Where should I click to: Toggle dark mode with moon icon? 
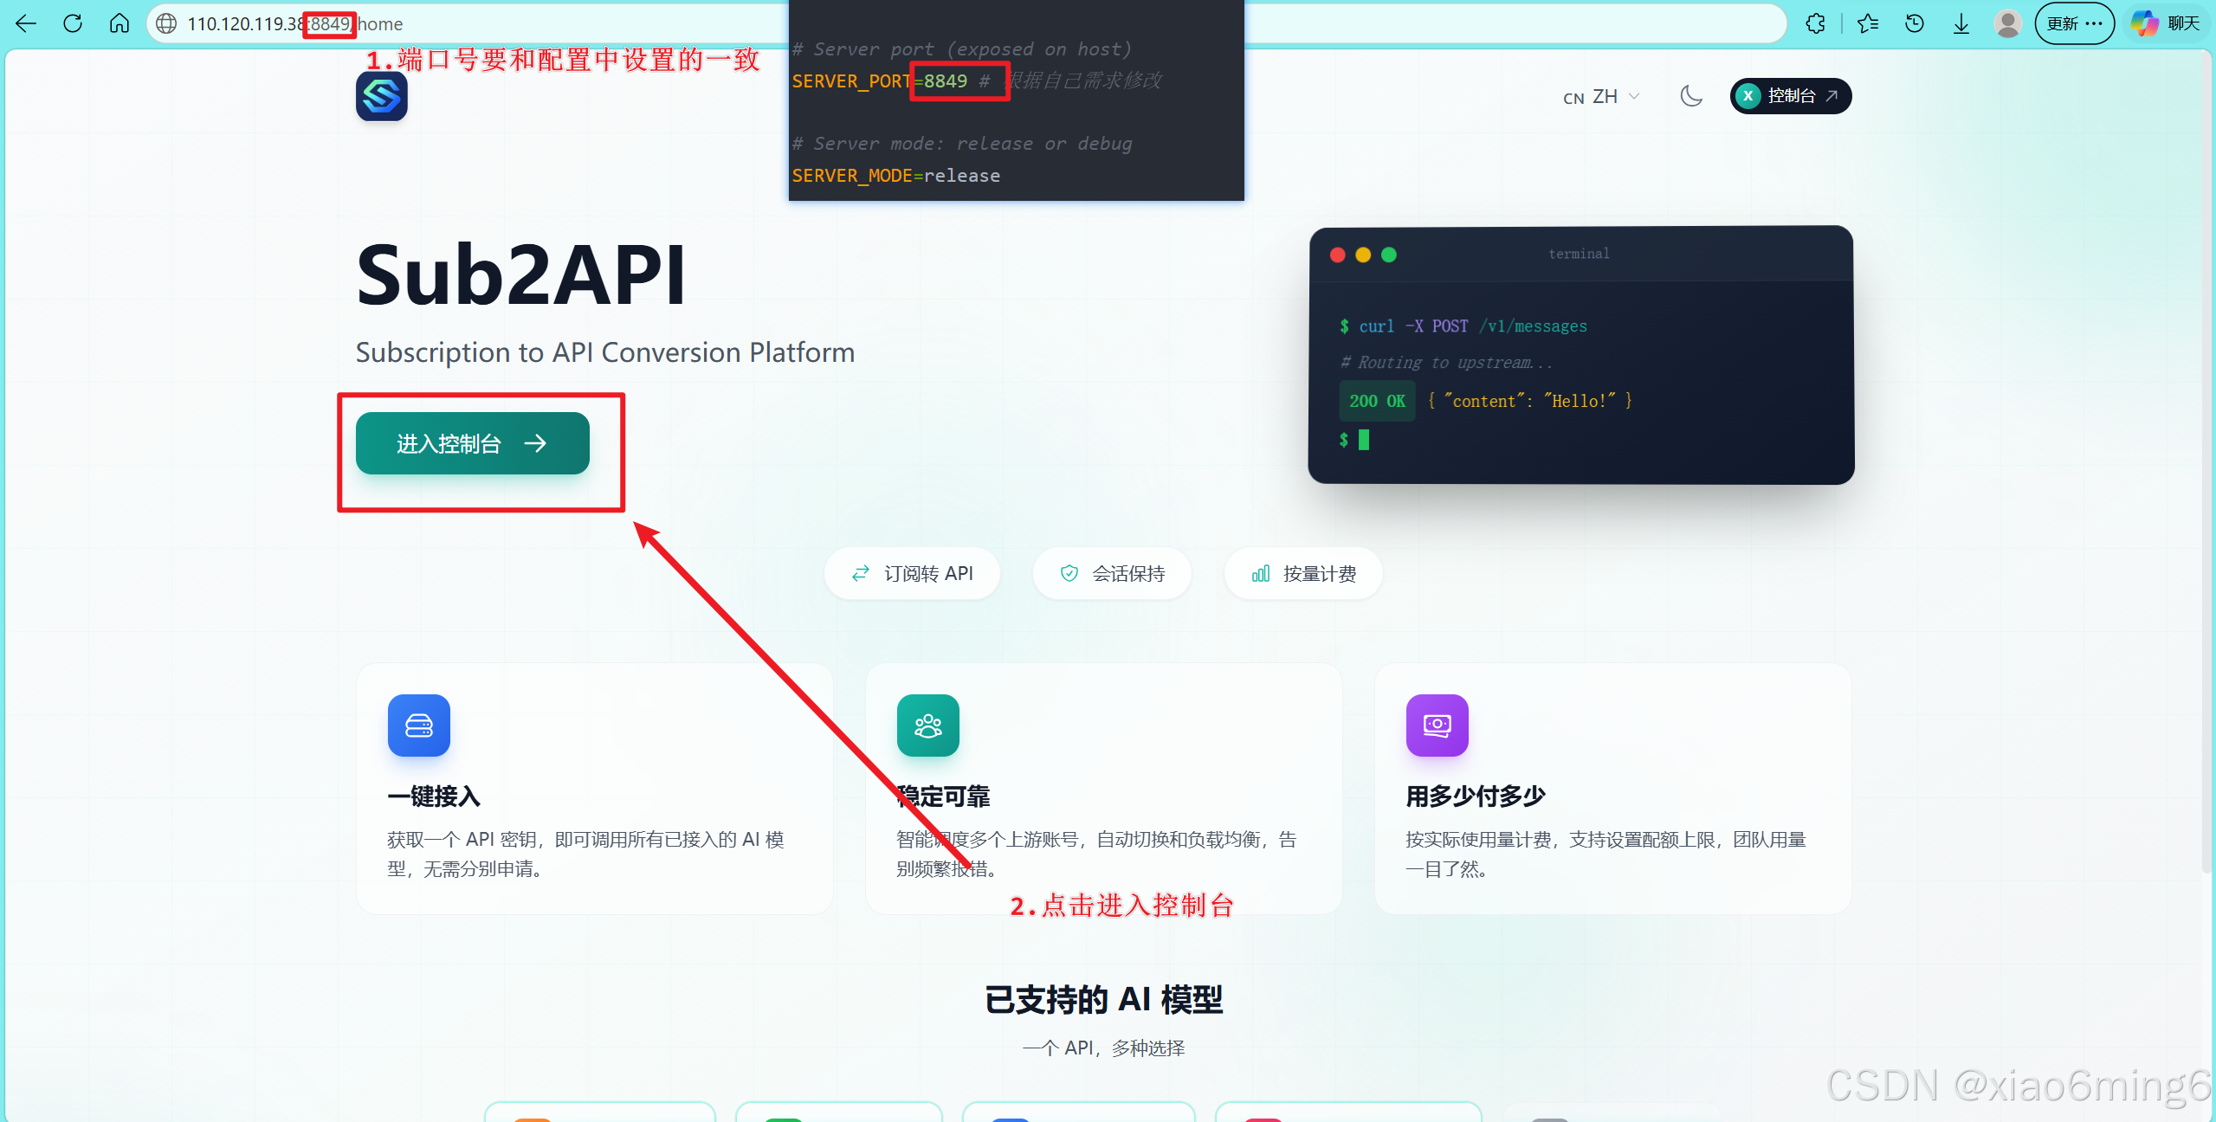pyautogui.click(x=1691, y=96)
